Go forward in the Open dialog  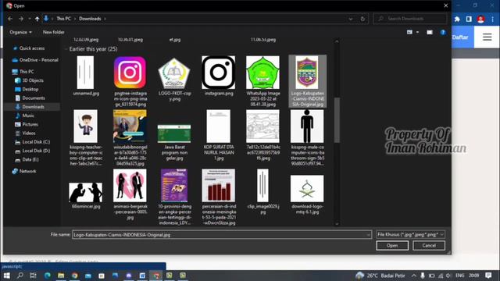(21, 19)
